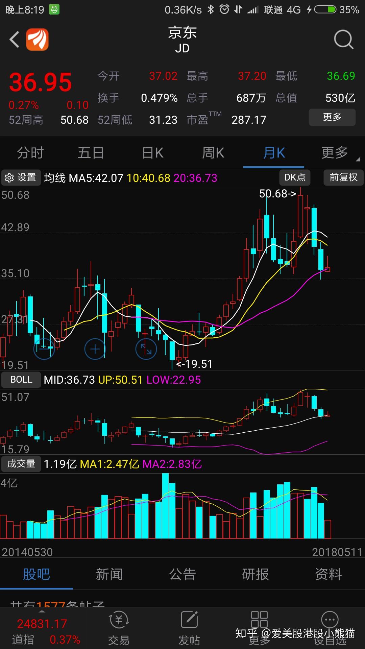Viewport: 365px width, 649px height.
Task: Click the zoom-out minus circle on chart
Action: tap(44, 348)
